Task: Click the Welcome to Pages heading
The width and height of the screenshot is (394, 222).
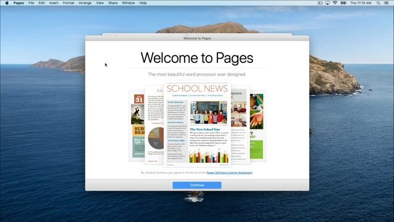Action: [197, 58]
